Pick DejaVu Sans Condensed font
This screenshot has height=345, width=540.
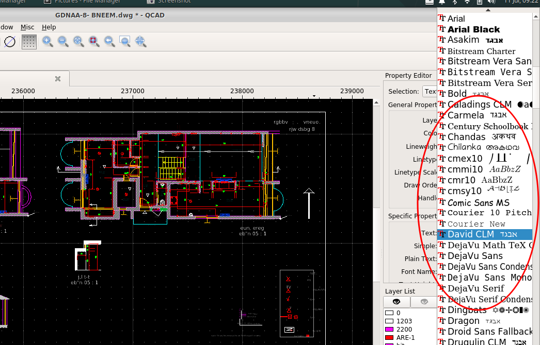click(x=485, y=267)
